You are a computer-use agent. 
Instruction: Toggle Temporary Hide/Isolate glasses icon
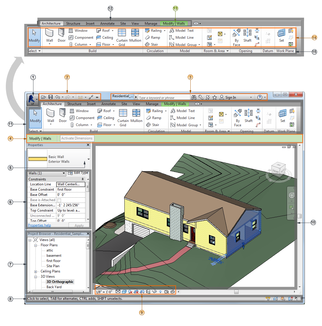154,292
